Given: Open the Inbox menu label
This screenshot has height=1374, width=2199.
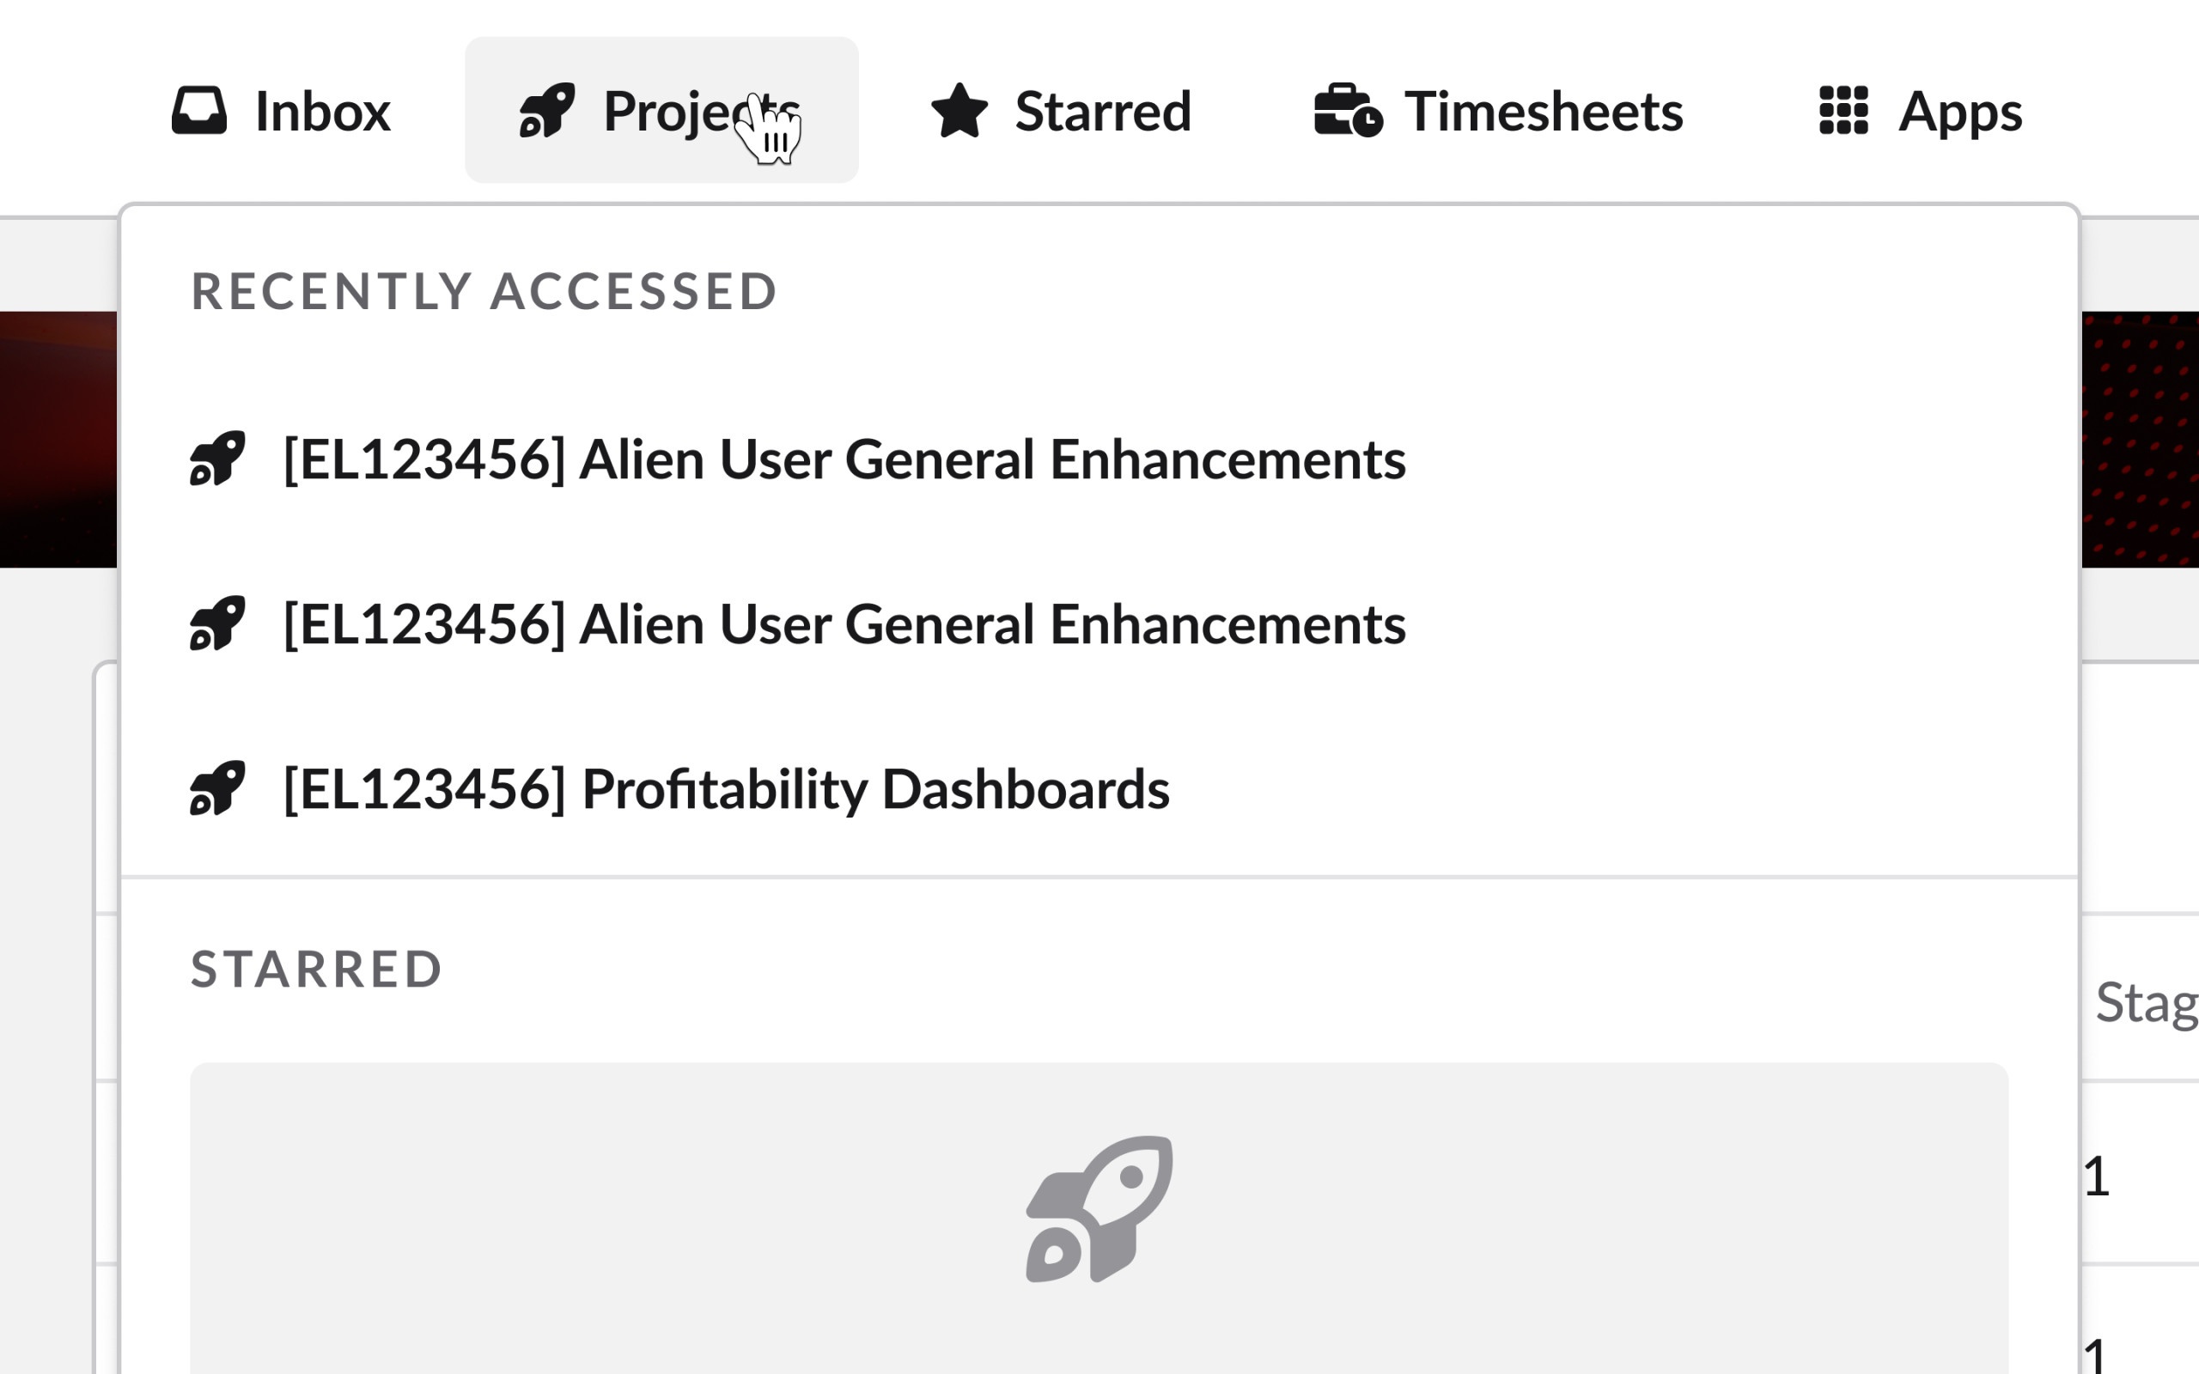Looking at the screenshot, I should point(323,111).
